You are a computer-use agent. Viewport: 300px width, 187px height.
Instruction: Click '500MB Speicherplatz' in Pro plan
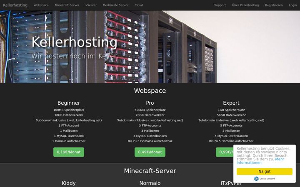pyautogui.click(x=150, y=110)
